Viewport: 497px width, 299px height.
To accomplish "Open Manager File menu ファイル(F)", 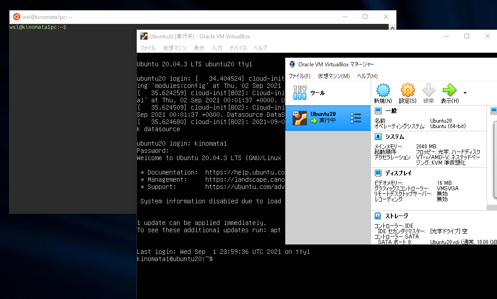I will (300, 76).
